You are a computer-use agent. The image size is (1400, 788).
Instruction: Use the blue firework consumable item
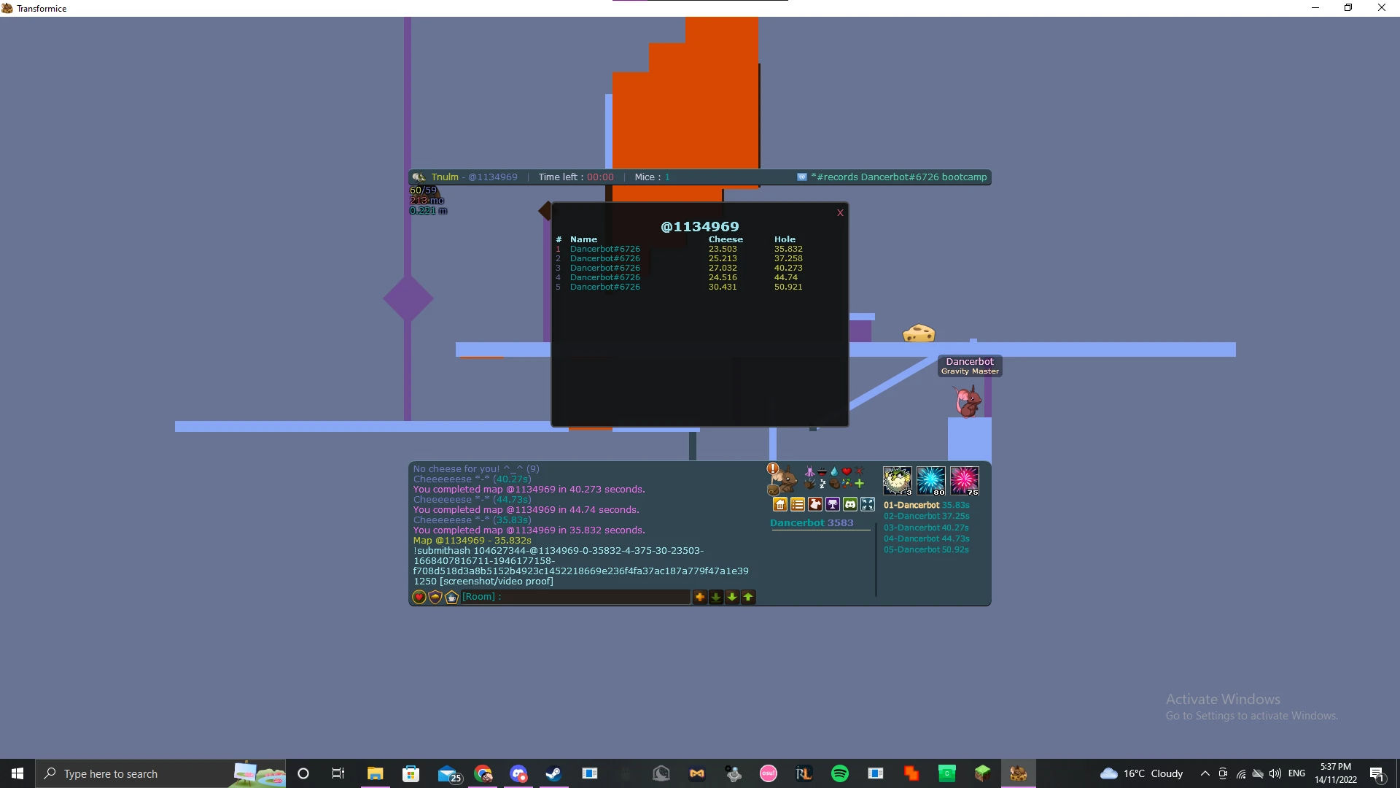pyautogui.click(x=931, y=481)
